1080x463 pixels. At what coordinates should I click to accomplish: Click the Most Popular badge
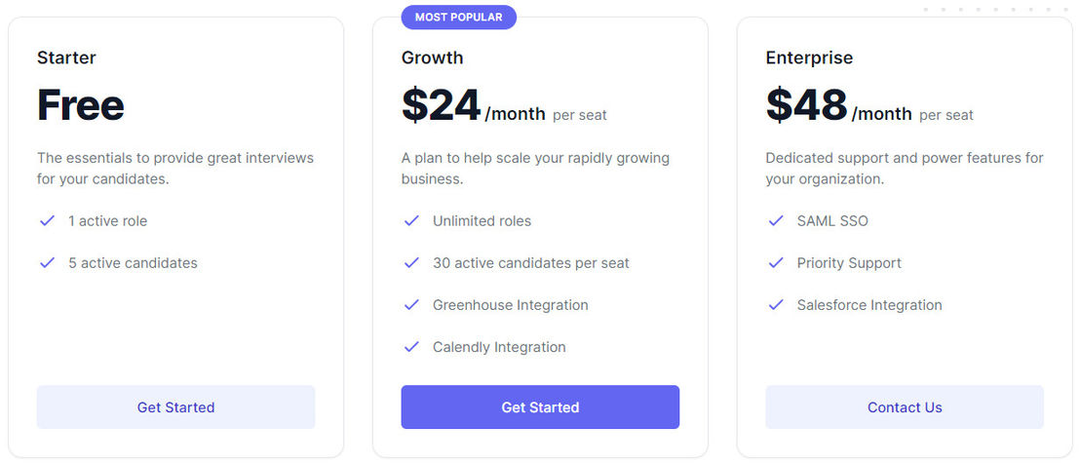click(x=459, y=18)
